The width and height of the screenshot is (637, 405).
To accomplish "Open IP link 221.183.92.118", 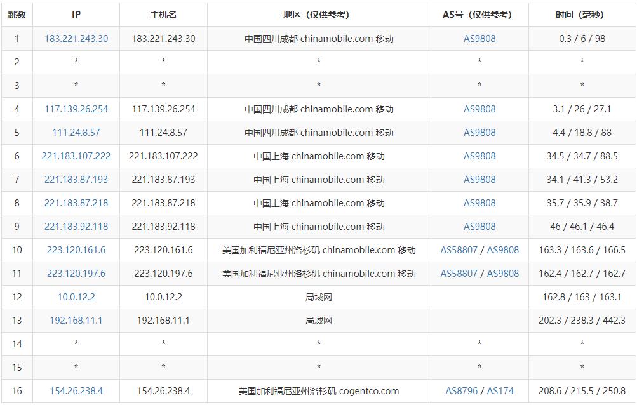I will (x=76, y=226).
